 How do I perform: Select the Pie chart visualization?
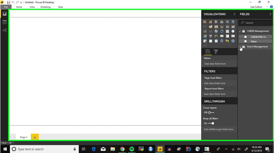pos(216,31)
